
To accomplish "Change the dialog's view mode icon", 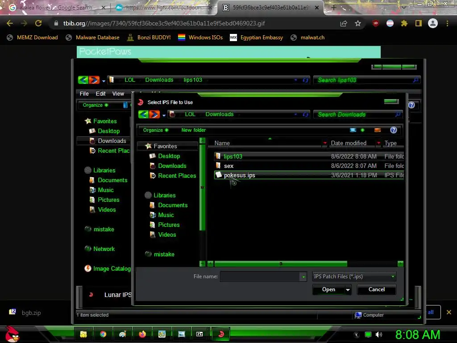I will 353,130.
